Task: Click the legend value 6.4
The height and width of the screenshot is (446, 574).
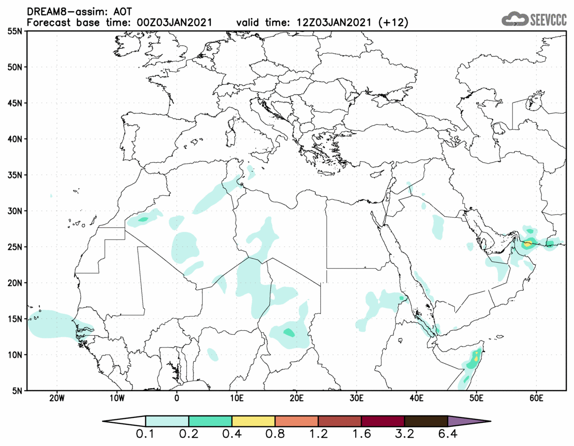Action: click(448, 434)
